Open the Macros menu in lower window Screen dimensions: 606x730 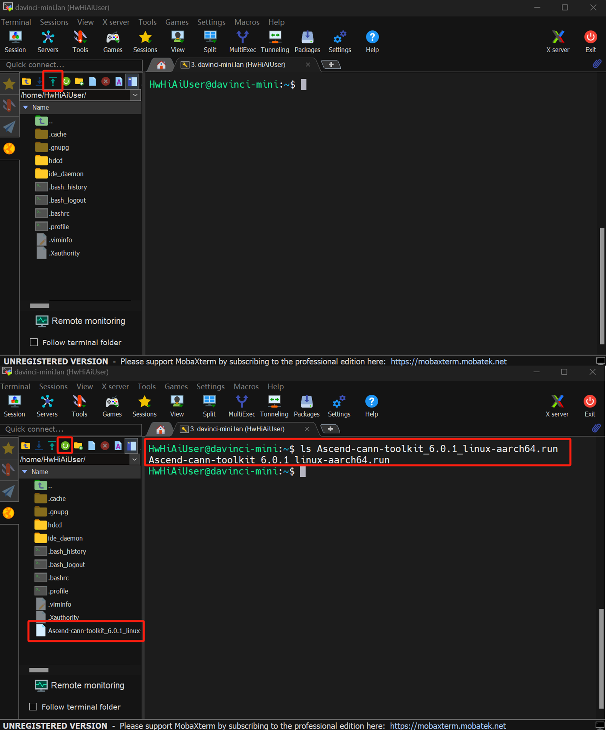pos(246,386)
